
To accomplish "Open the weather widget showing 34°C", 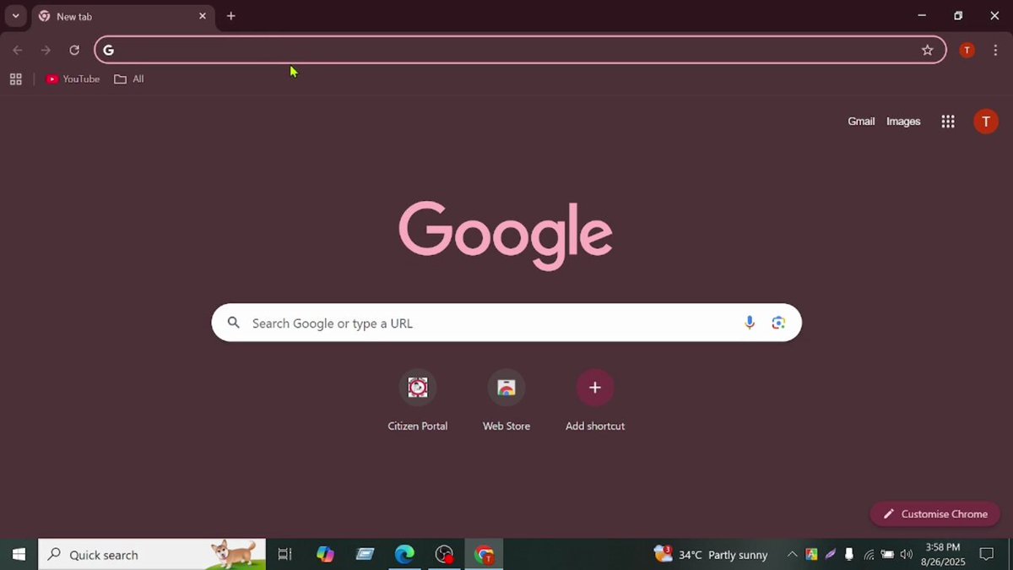I will click(711, 555).
